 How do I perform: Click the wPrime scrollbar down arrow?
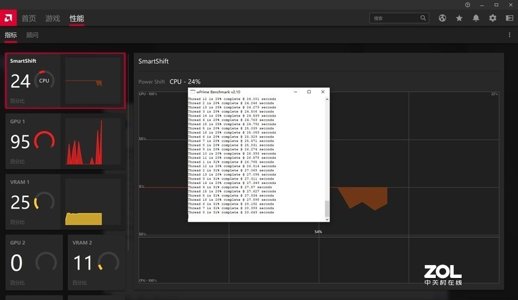(x=327, y=219)
